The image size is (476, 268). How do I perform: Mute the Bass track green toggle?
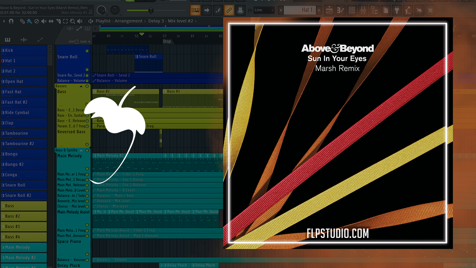click(87, 105)
